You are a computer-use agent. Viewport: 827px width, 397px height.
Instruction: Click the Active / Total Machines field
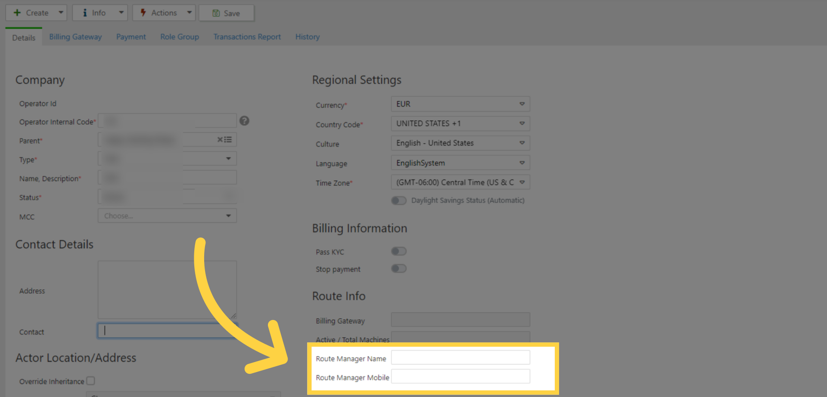coord(460,337)
